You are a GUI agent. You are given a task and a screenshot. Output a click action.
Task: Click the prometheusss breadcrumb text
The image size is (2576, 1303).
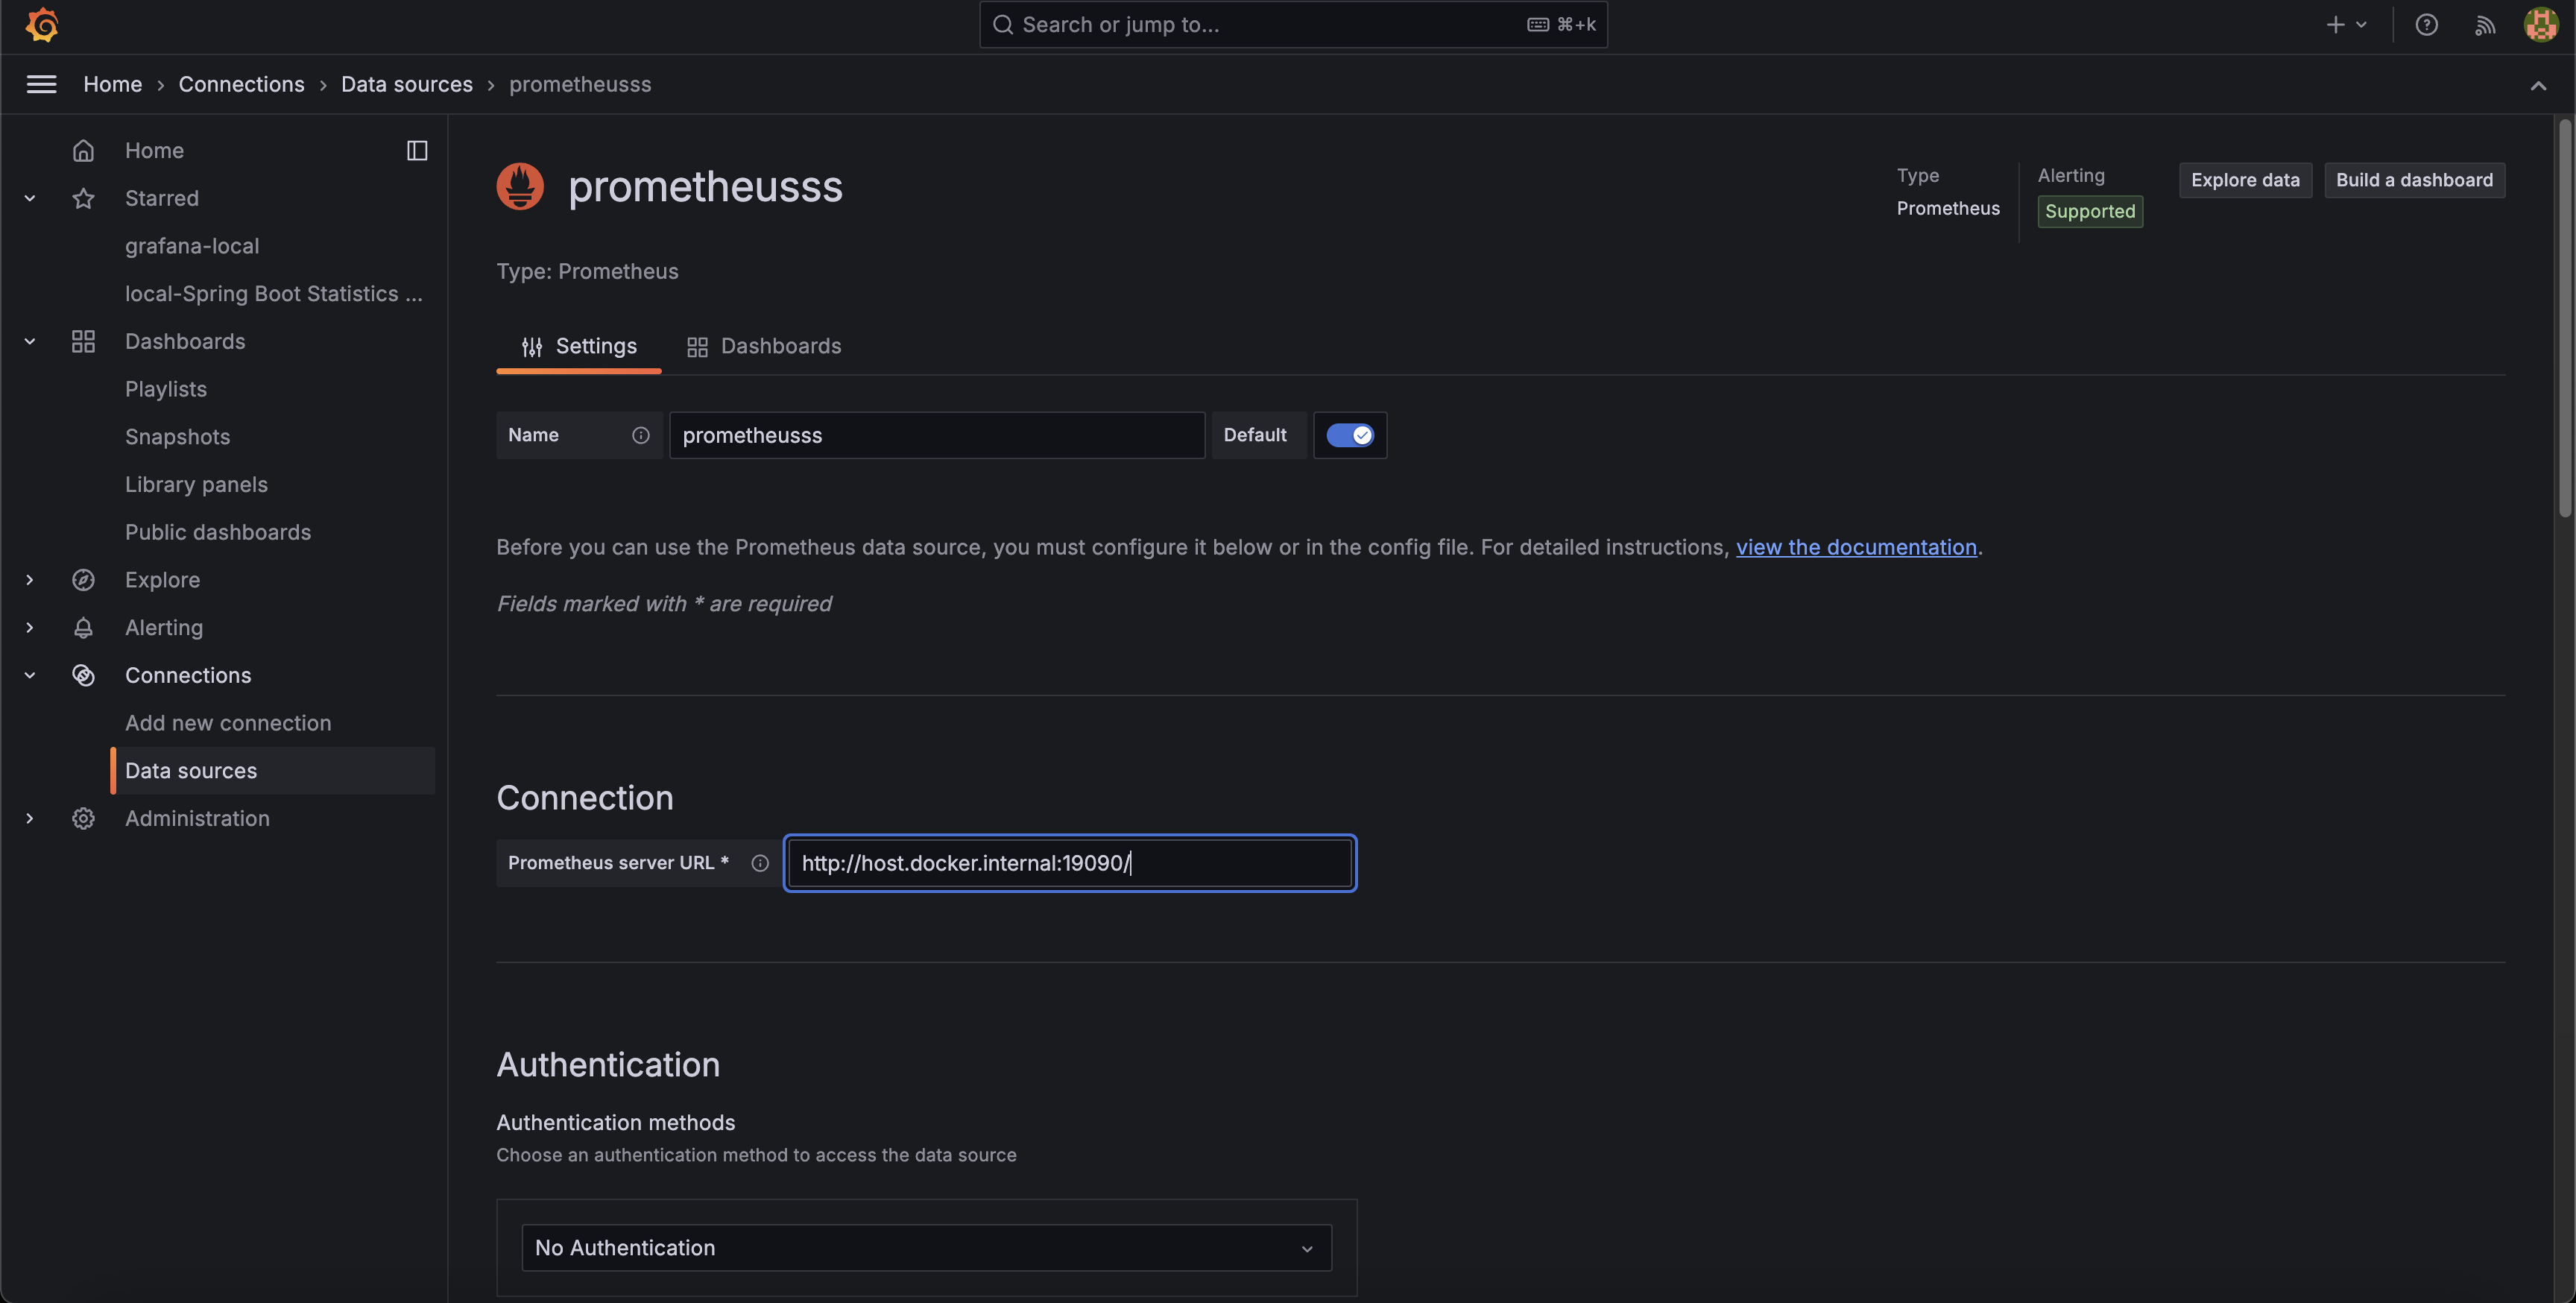tap(580, 84)
